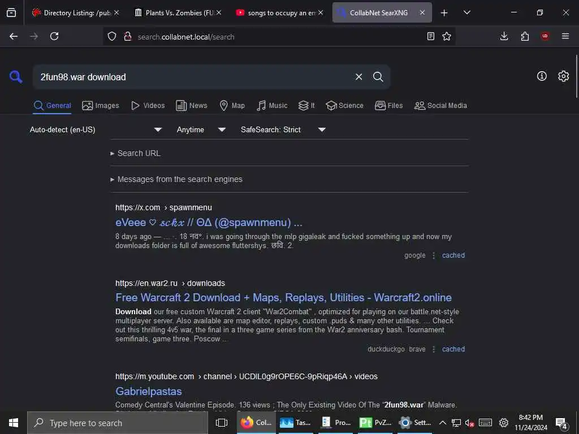579x434 pixels.
Task: Clear the search query with X icon
Action: (358, 77)
